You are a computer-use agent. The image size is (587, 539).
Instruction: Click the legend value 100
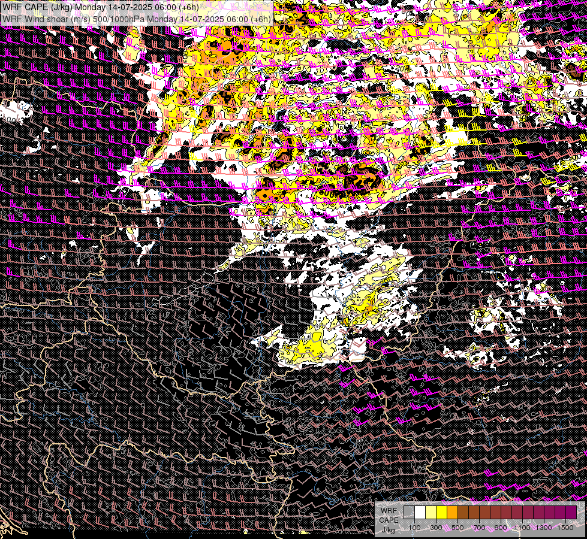coord(414,528)
